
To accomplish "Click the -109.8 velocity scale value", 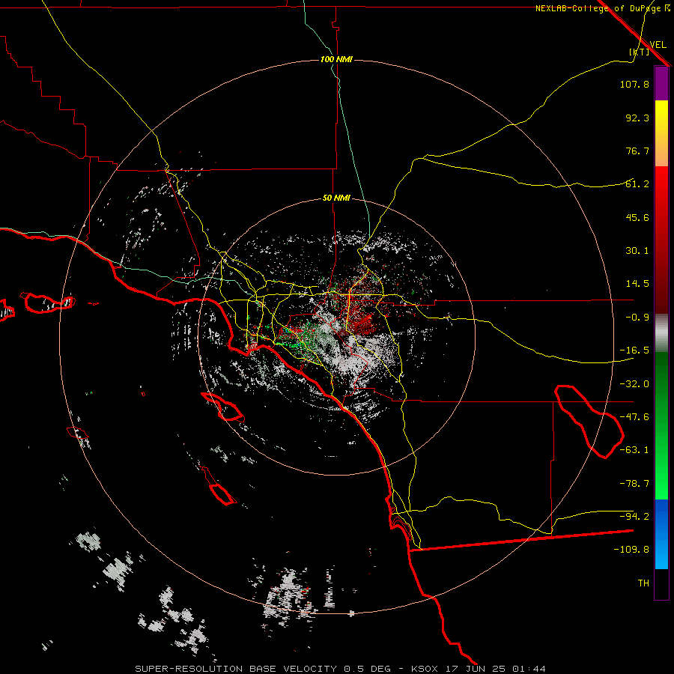I will (631, 550).
